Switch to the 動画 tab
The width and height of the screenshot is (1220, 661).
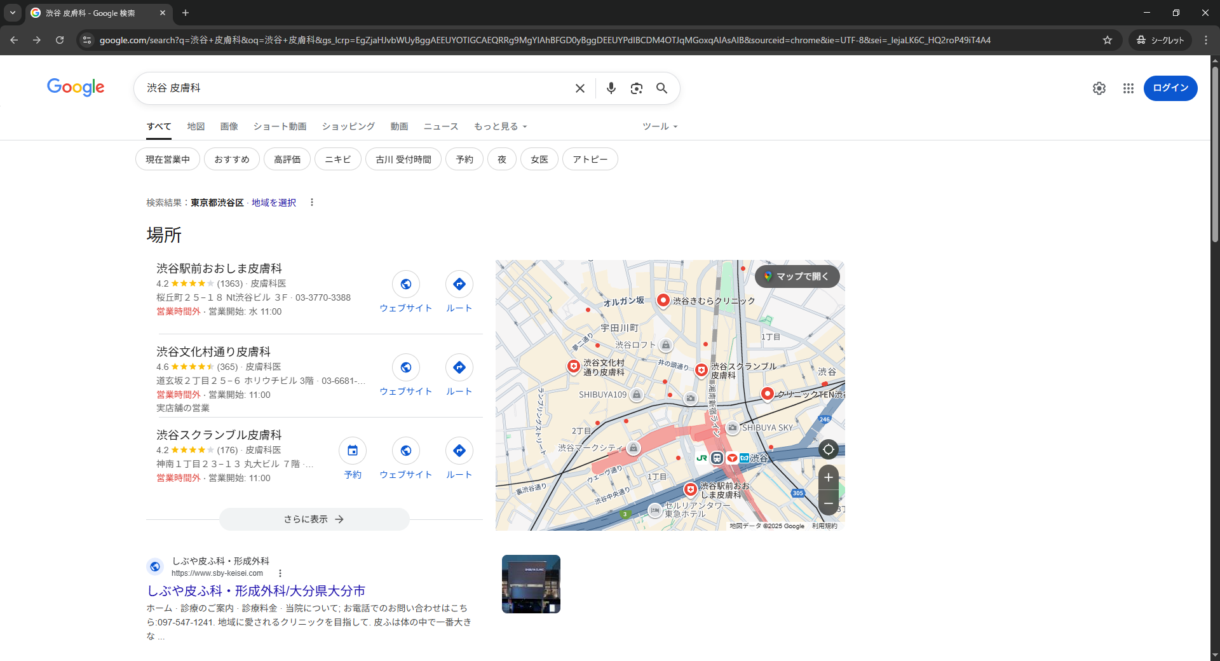point(400,126)
